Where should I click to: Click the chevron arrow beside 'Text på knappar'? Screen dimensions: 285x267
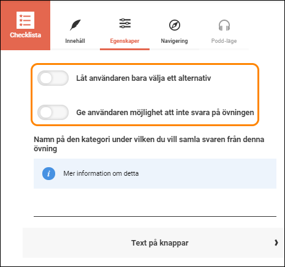click(x=276, y=243)
